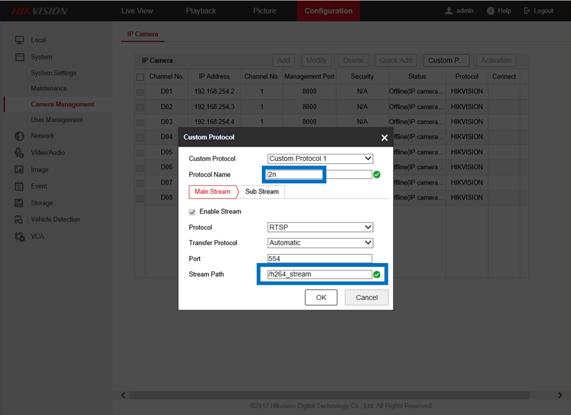Toggle the Enable Stream checkbox
Screen dimensions: 571x415
[x=192, y=211]
